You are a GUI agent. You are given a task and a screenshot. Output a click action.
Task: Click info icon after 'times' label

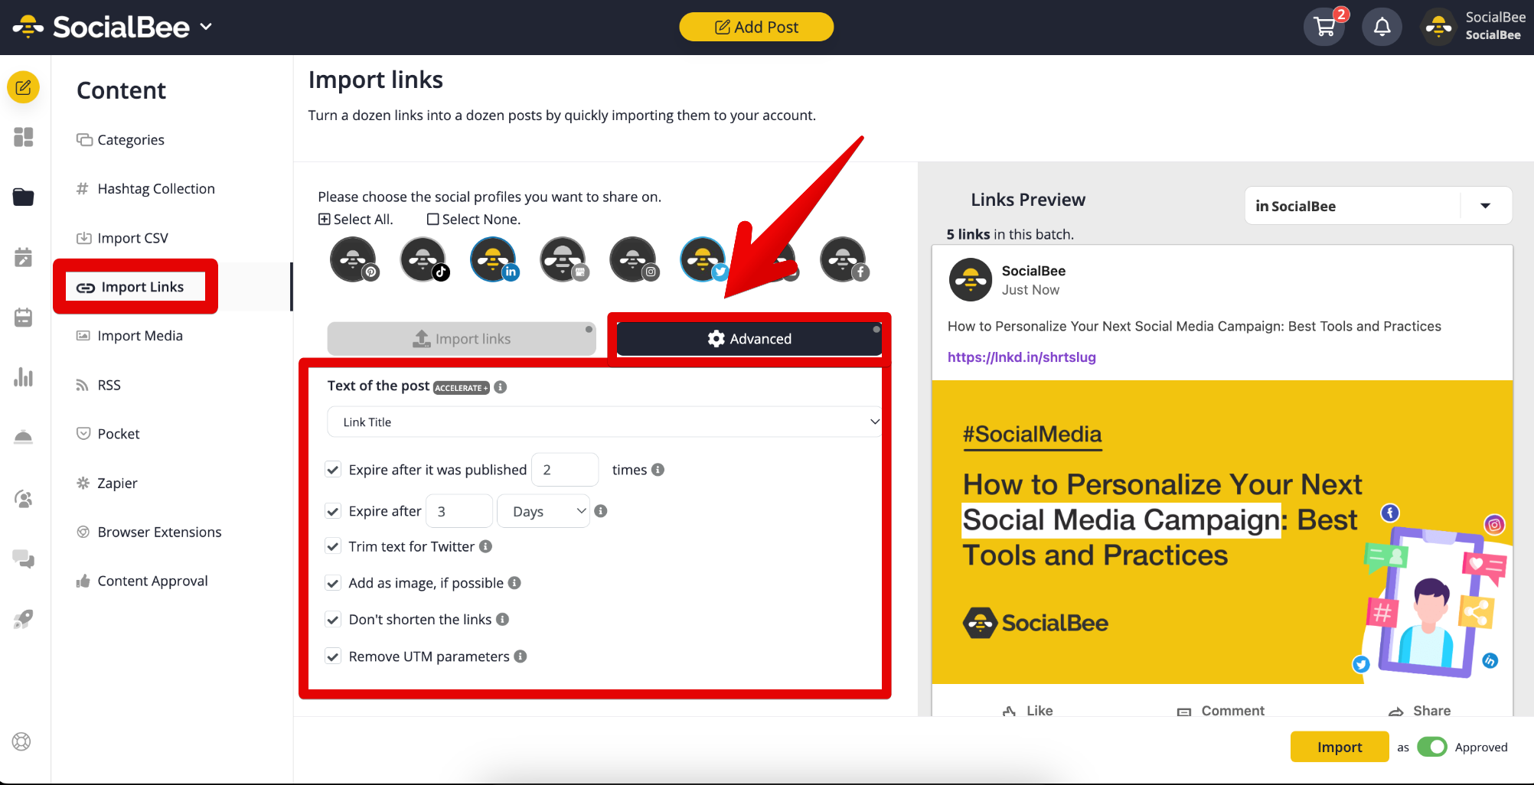[658, 470]
